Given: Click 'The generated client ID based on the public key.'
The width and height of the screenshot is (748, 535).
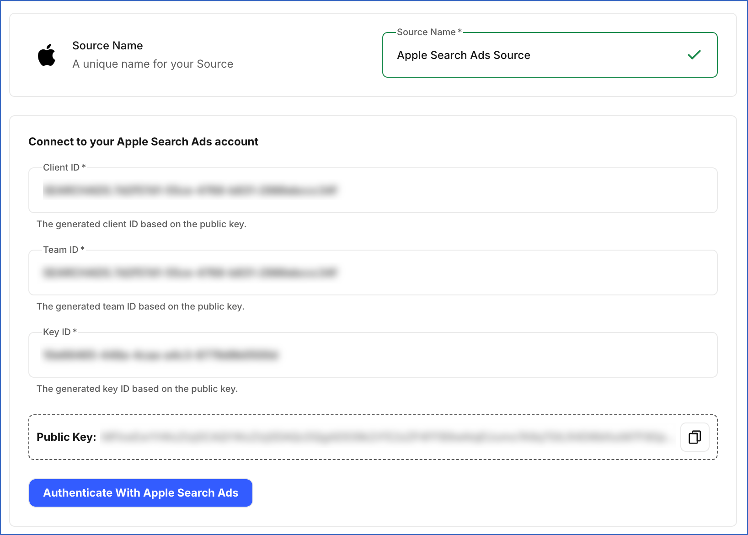Looking at the screenshot, I should tap(141, 224).
